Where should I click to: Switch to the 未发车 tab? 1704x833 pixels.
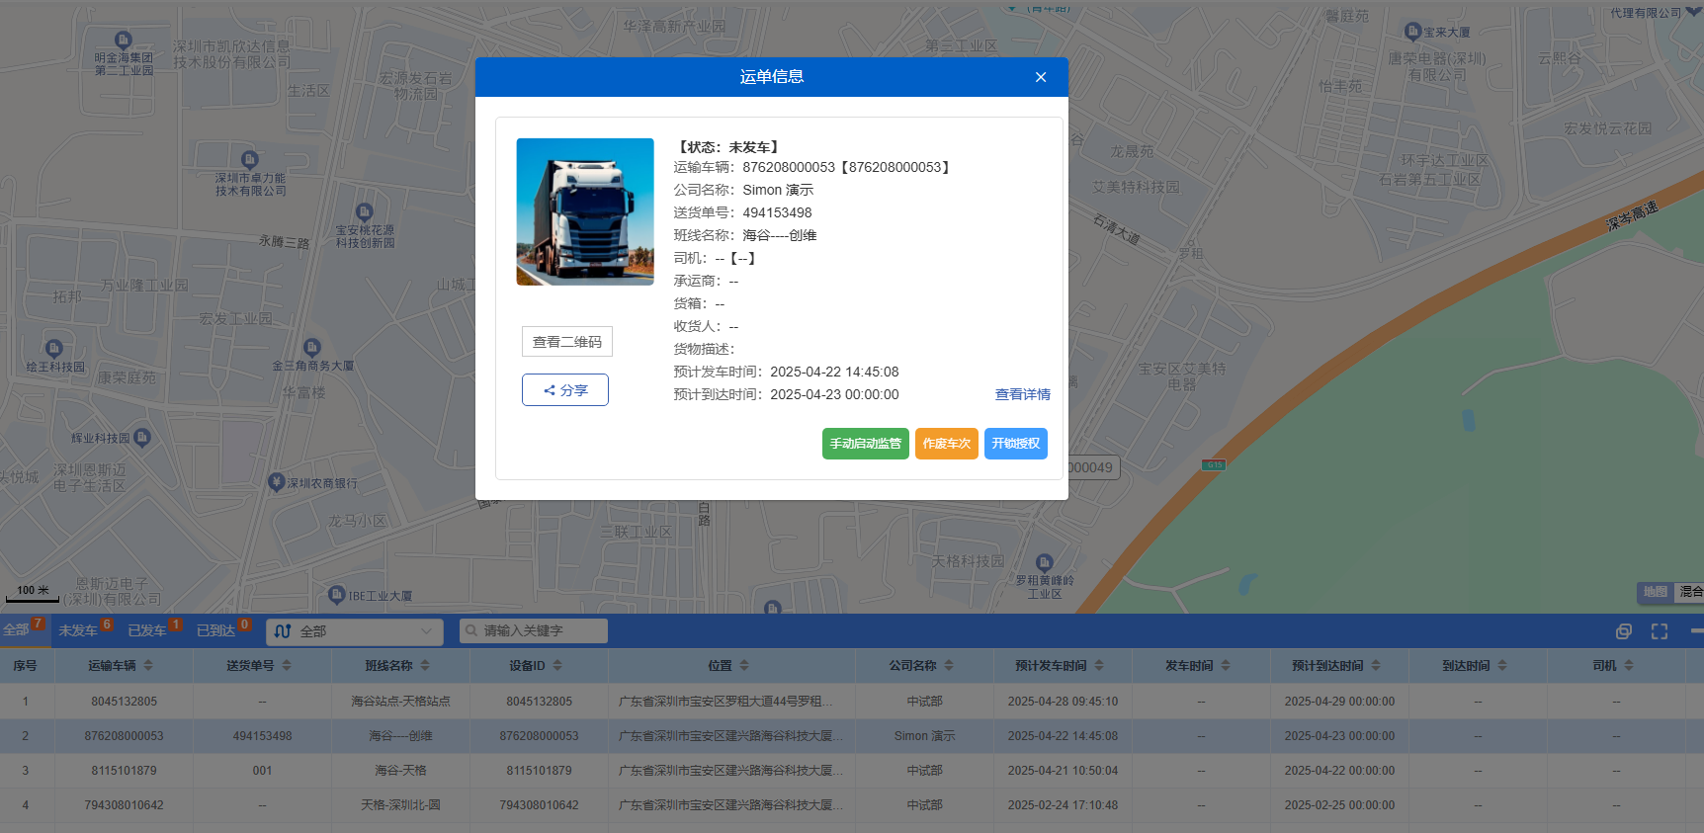(x=78, y=630)
